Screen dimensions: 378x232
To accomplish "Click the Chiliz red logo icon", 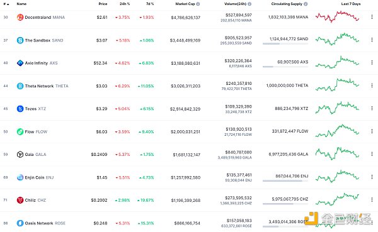I will pyautogui.click(x=20, y=200).
